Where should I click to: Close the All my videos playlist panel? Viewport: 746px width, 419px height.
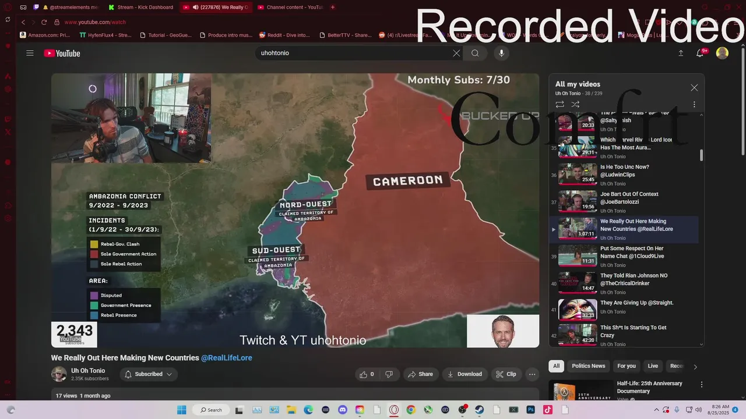(x=694, y=88)
